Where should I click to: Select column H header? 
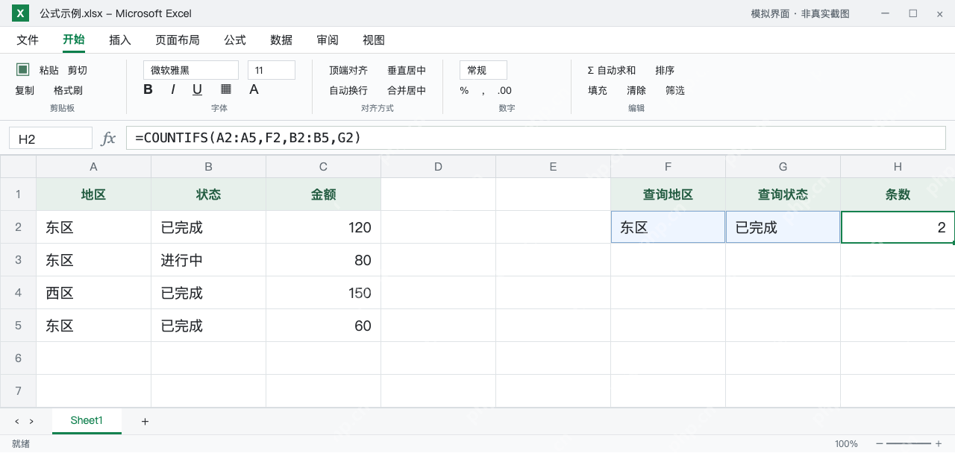pos(898,167)
